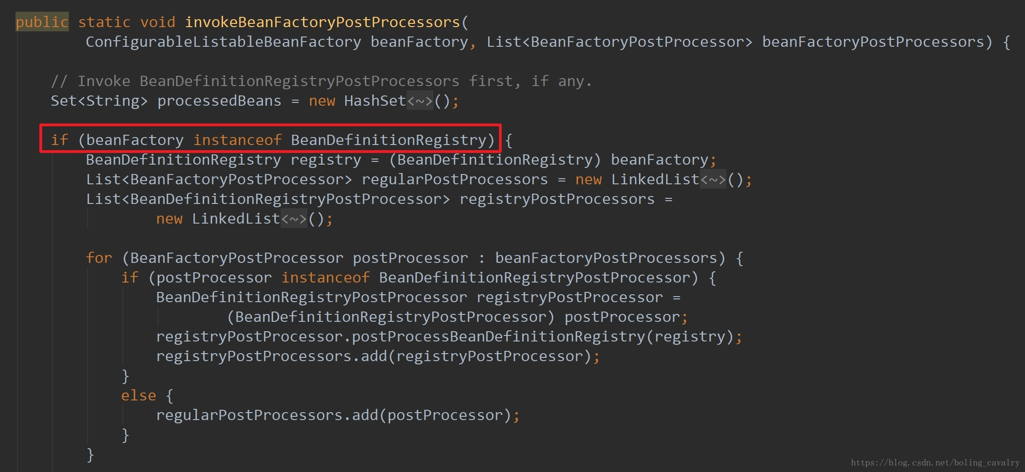1025x472 pixels.
Task: Click the '(BeanDefinitionRegistry)' cast expression
Action: [495, 160]
